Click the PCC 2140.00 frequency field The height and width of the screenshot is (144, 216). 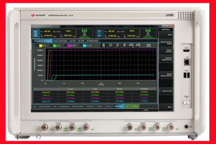(48, 36)
